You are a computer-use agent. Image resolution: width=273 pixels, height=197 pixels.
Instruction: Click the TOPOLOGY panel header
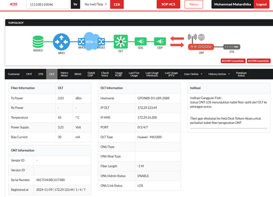(139, 23)
